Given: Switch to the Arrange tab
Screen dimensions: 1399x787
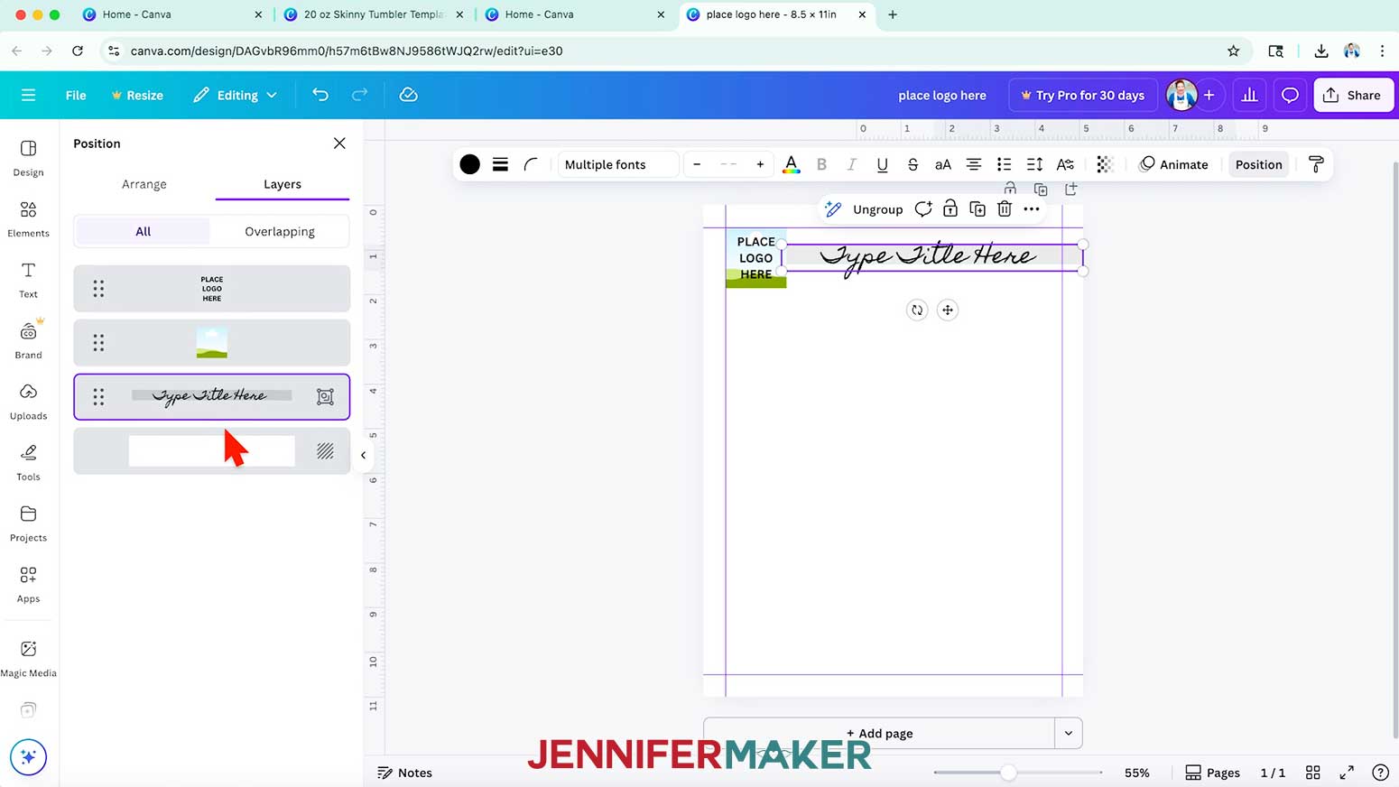Looking at the screenshot, I should coord(144,184).
